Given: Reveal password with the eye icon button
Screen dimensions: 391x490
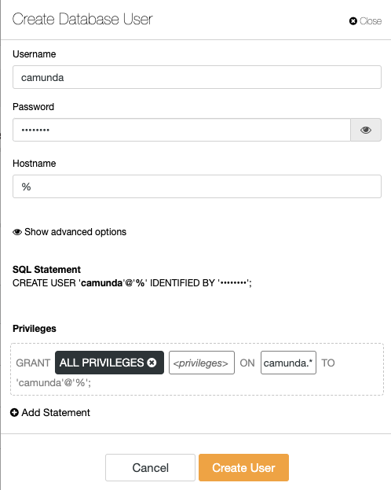Looking at the screenshot, I should (x=366, y=130).
